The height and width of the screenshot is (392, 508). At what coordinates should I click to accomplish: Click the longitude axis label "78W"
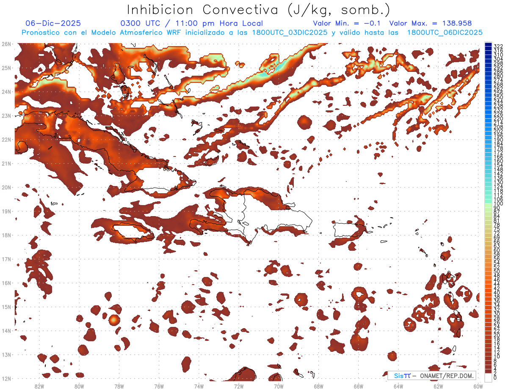[x=119, y=386]
